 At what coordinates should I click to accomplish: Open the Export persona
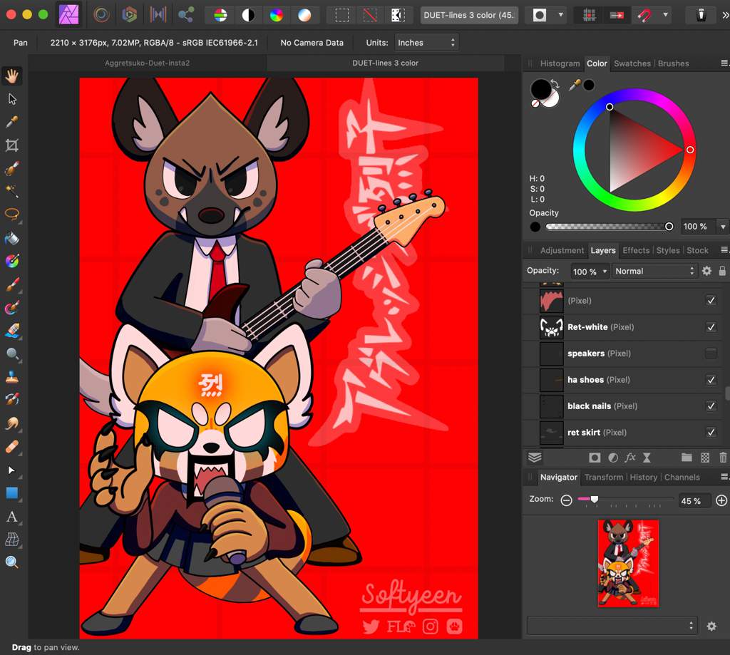[186, 15]
